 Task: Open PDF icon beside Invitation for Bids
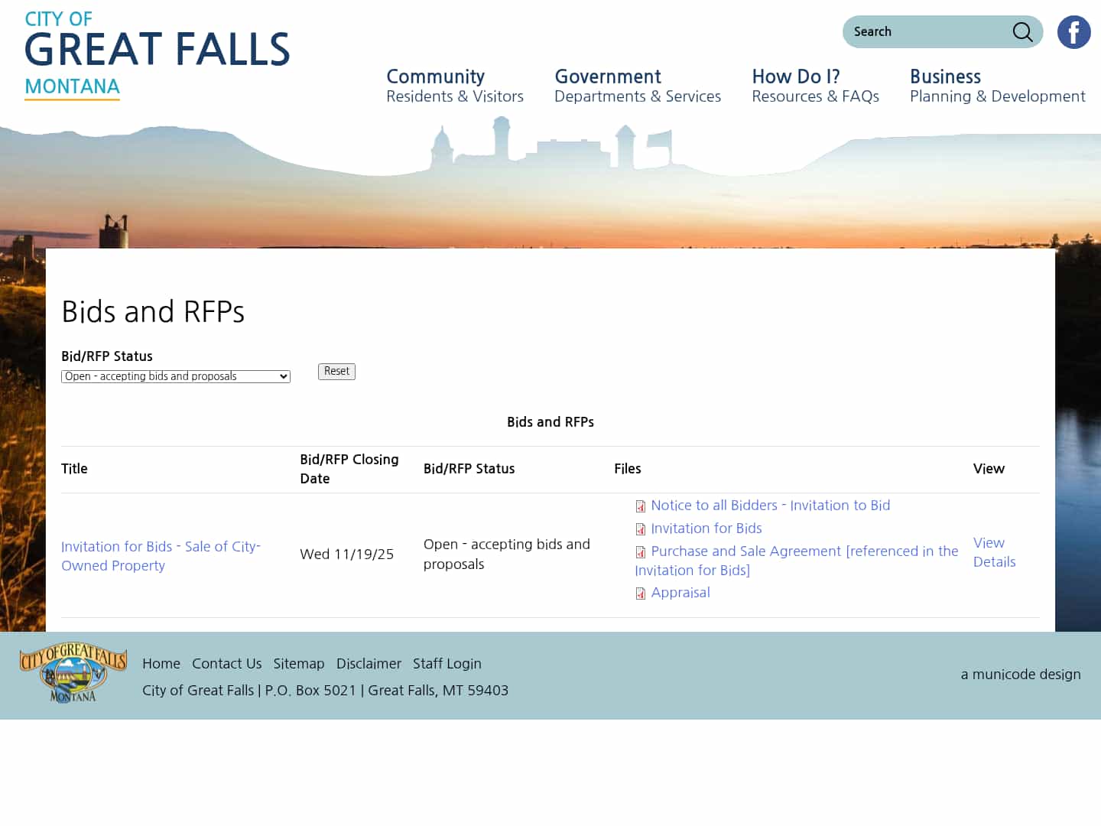click(640, 528)
